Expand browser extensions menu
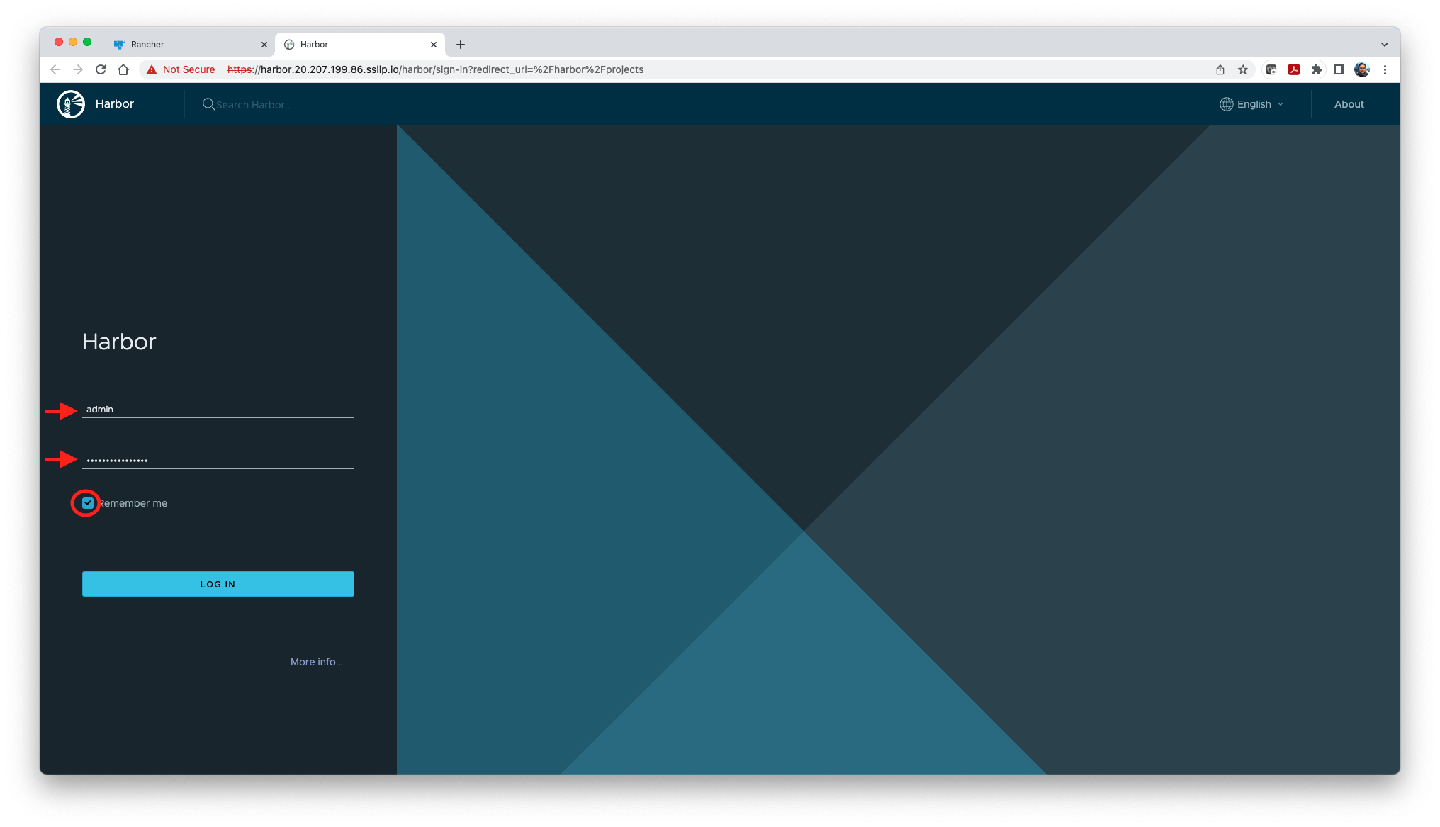Screen dimensions: 1440x827 pos(1315,69)
